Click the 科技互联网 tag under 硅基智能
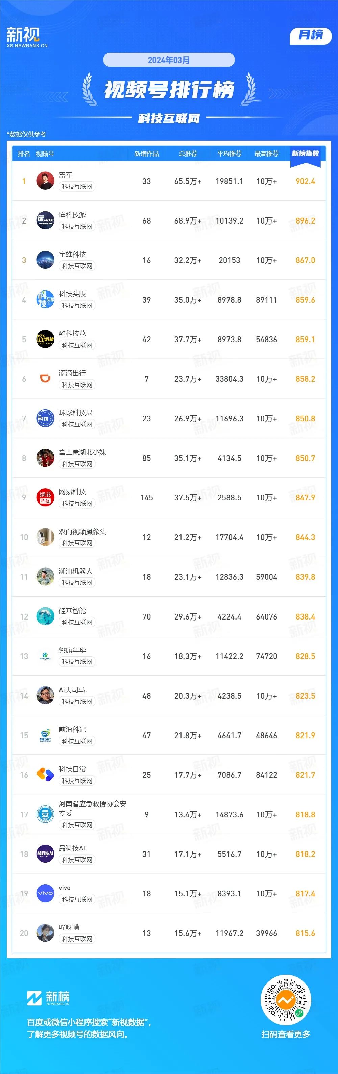This screenshot has height=1074, width=338. coord(77,622)
